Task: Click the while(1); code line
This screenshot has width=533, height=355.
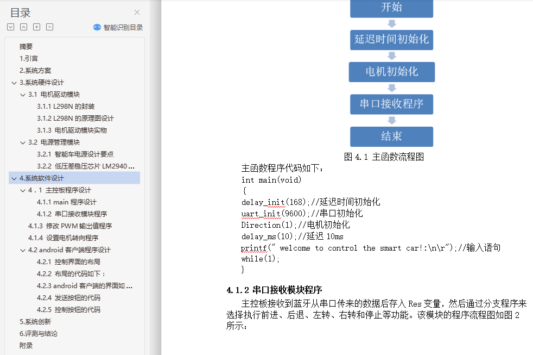Action: (x=260, y=259)
